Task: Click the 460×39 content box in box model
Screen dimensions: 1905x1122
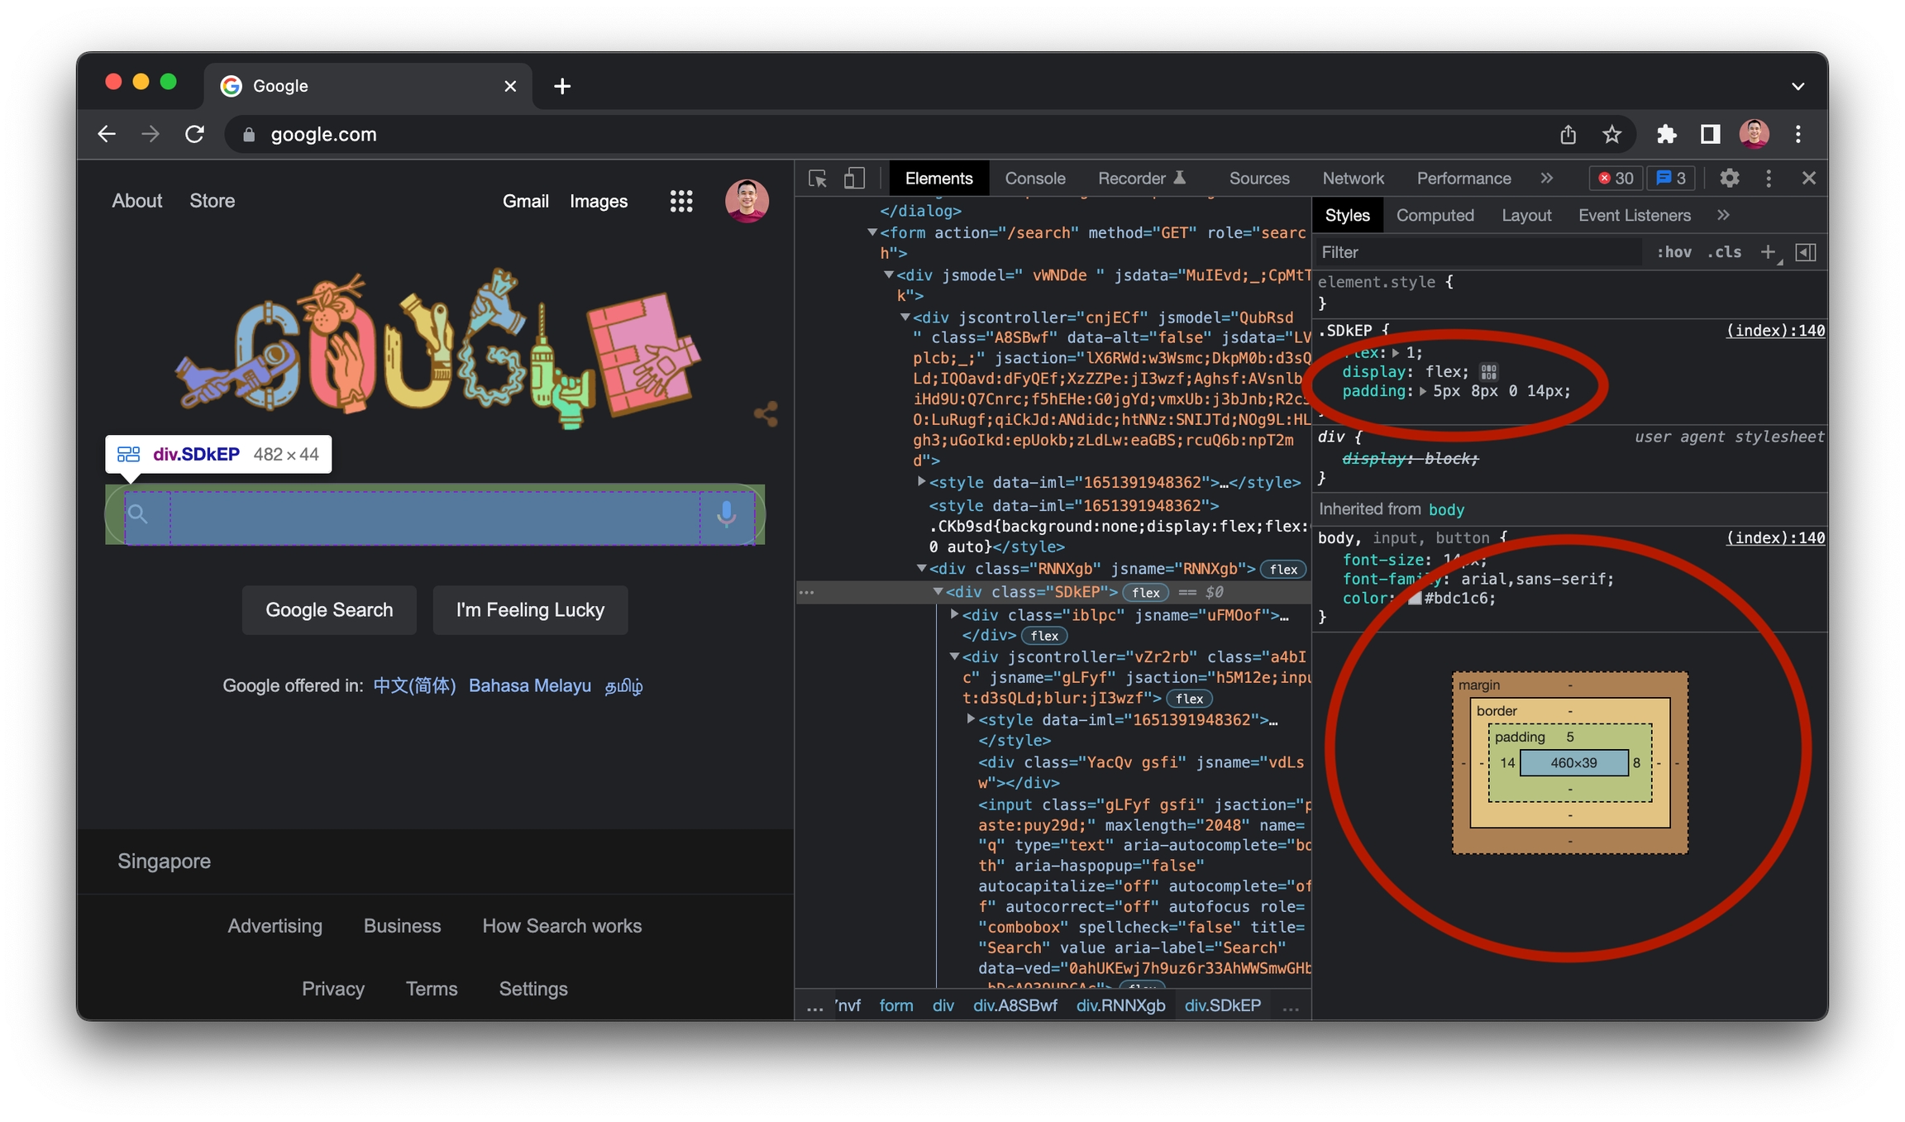Action: [1573, 763]
